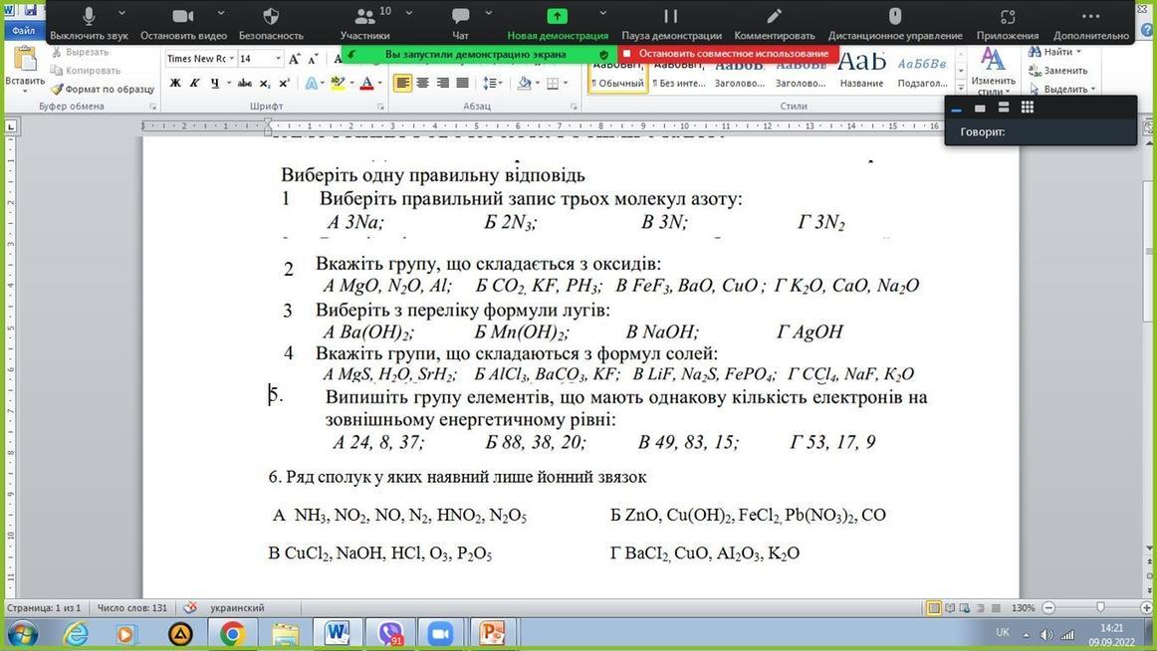Select the Обычный style
This screenshot has width=1157, height=651.
pos(617,76)
